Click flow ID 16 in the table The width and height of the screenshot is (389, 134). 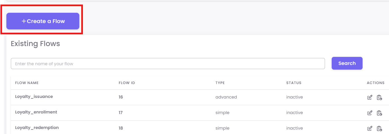pos(121,97)
